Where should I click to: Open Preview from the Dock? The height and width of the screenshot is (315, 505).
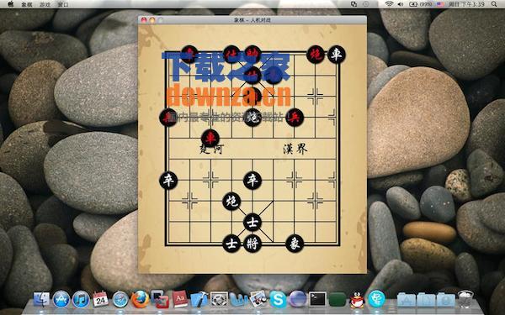coord(258,299)
